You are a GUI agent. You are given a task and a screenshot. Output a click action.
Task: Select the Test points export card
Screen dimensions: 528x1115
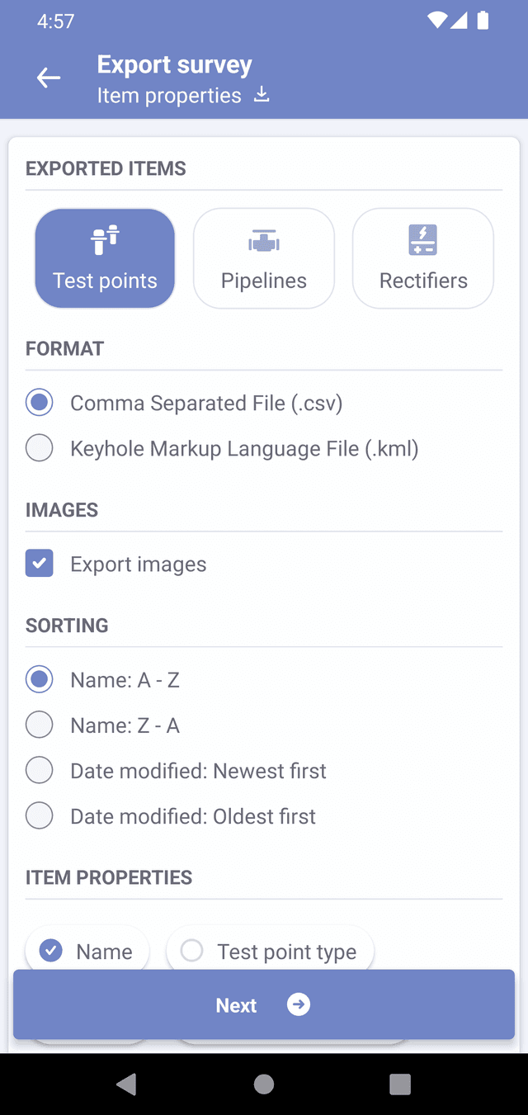click(x=105, y=258)
